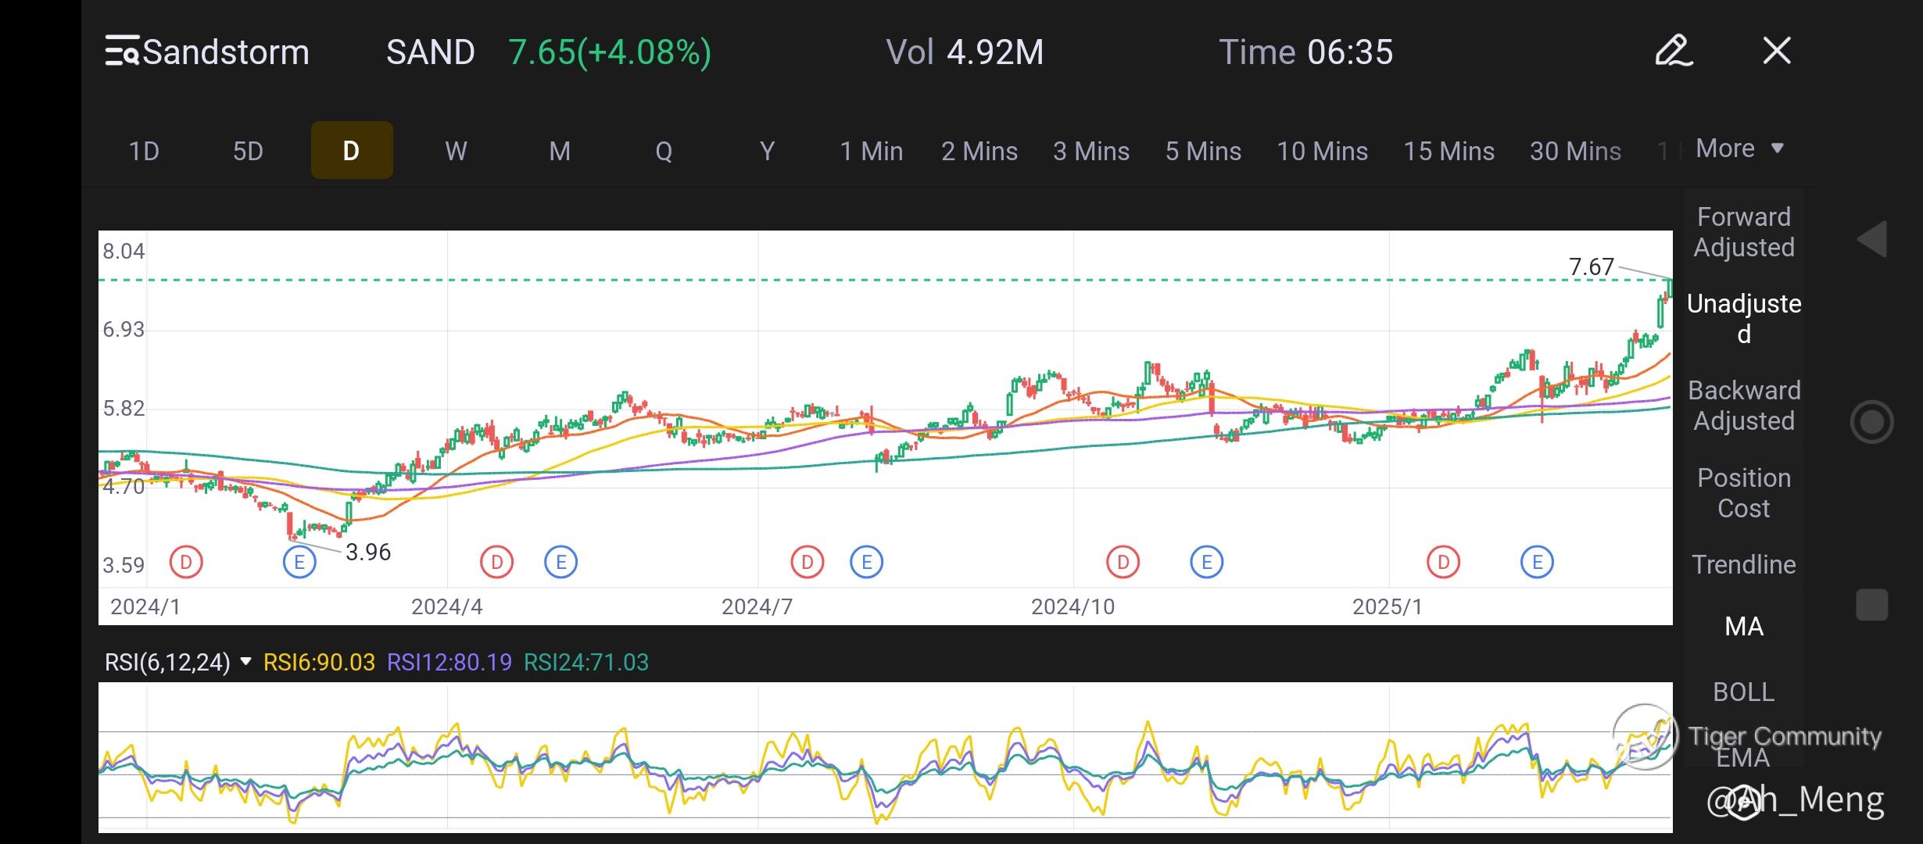Image resolution: width=1923 pixels, height=844 pixels.
Task: Tap the dividend D marker near 2024/10
Action: tap(1123, 562)
